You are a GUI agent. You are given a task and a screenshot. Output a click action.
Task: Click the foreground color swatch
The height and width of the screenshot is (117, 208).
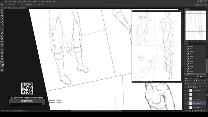[x=1, y=63]
